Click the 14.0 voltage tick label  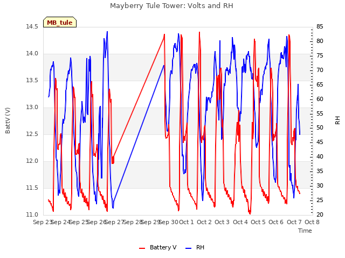pyautogui.click(x=32, y=54)
